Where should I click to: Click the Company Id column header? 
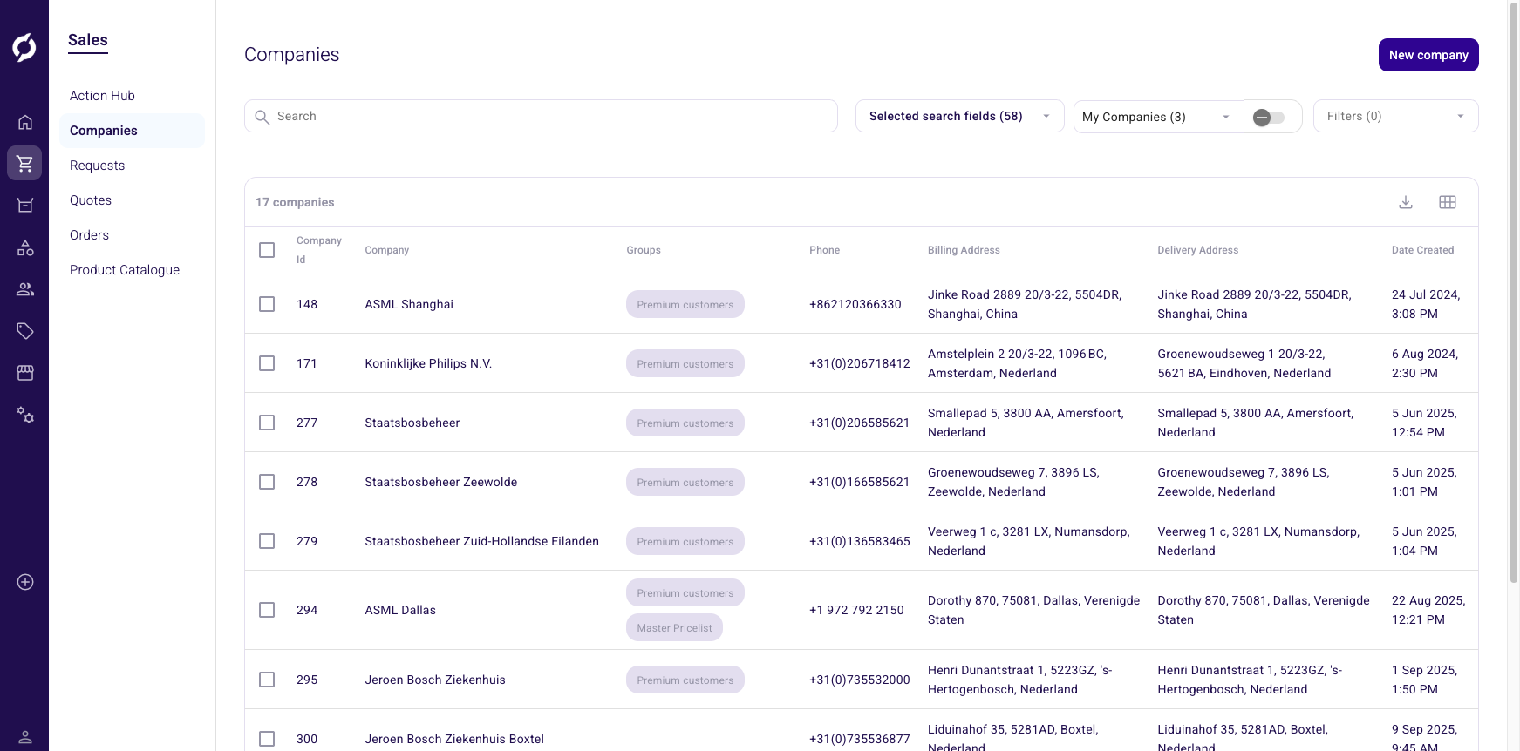(318, 250)
